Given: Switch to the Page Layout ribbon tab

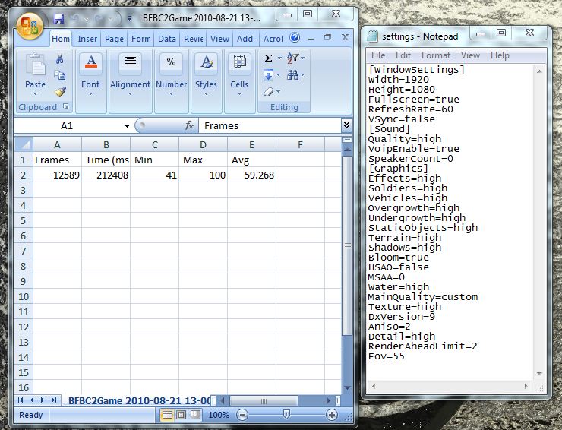Looking at the screenshot, I should point(114,39).
